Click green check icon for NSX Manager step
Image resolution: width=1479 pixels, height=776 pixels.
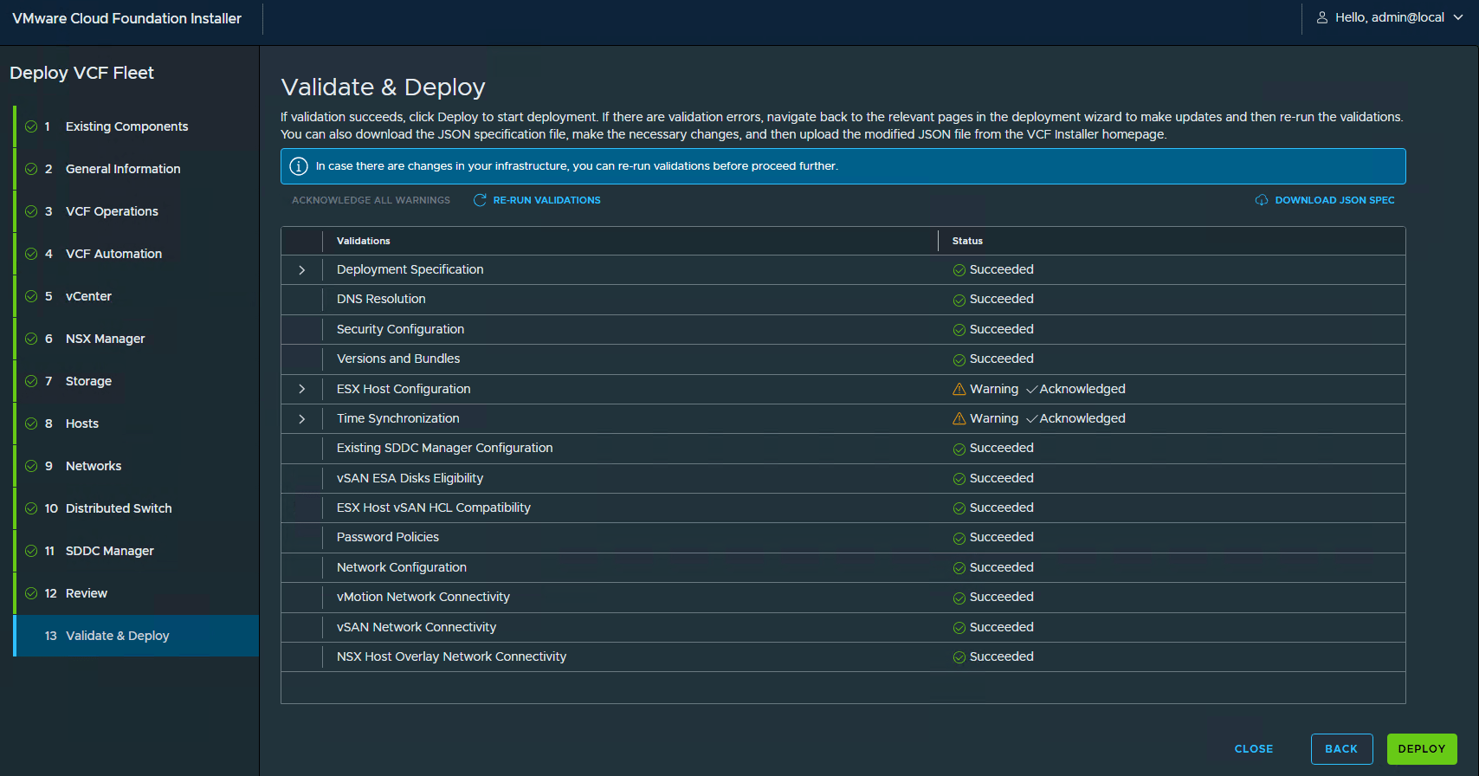[x=31, y=339]
